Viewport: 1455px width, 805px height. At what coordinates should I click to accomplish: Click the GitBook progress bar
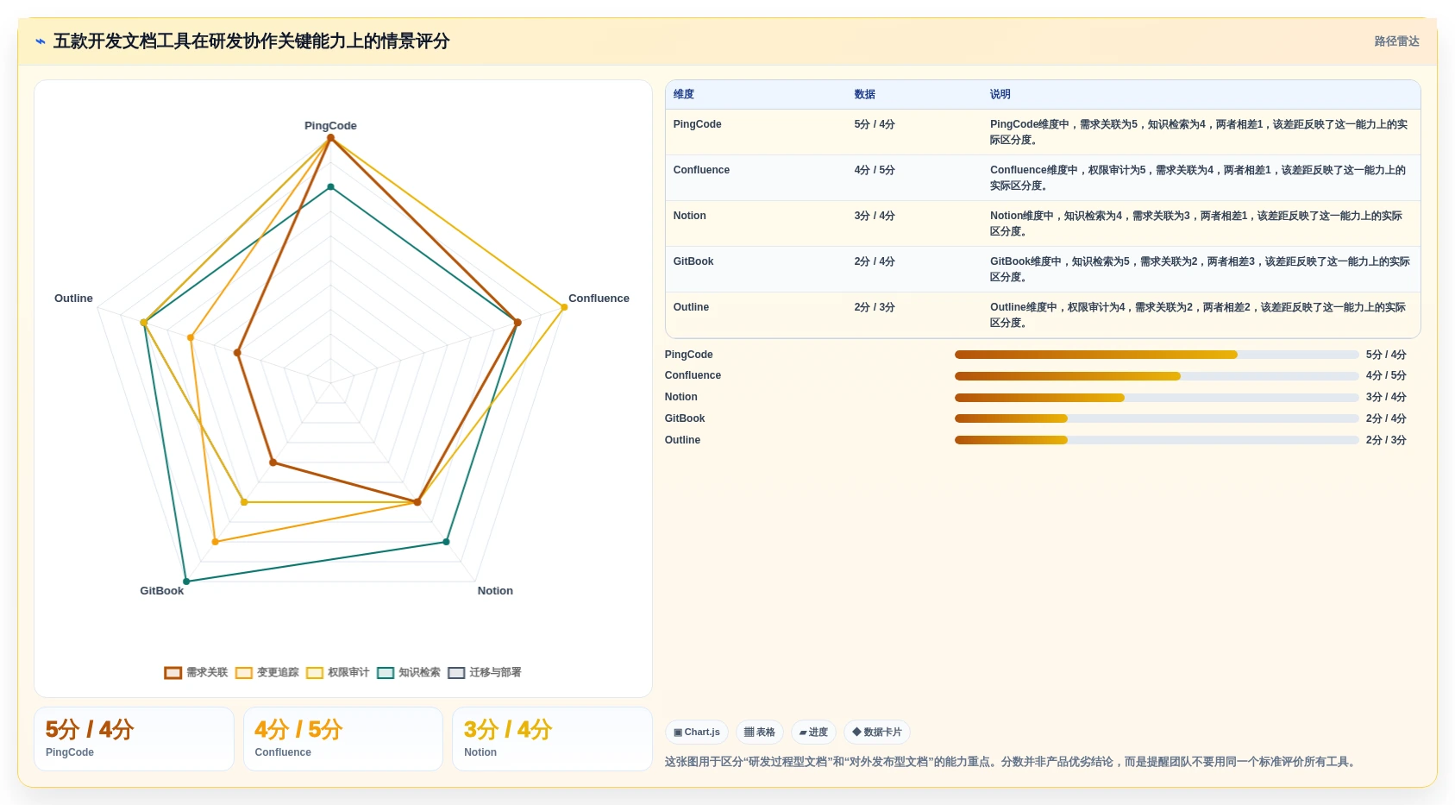[x=1157, y=418]
